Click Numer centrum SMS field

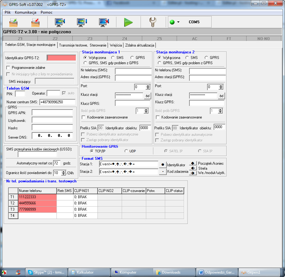(57, 102)
